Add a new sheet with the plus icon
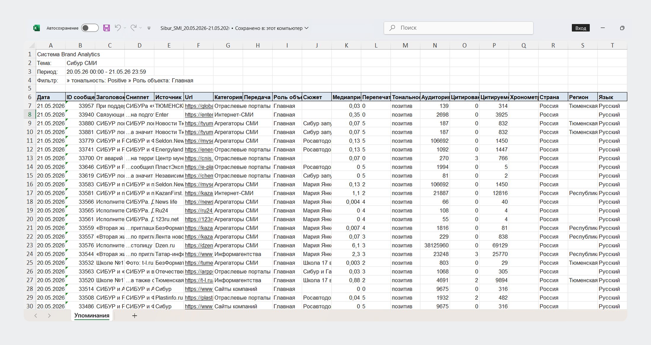 [x=135, y=316]
